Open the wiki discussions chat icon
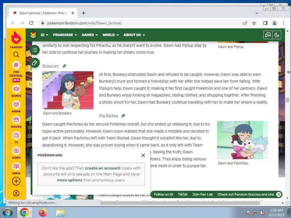The height and width of the screenshot is (218, 291). [268, 35]
